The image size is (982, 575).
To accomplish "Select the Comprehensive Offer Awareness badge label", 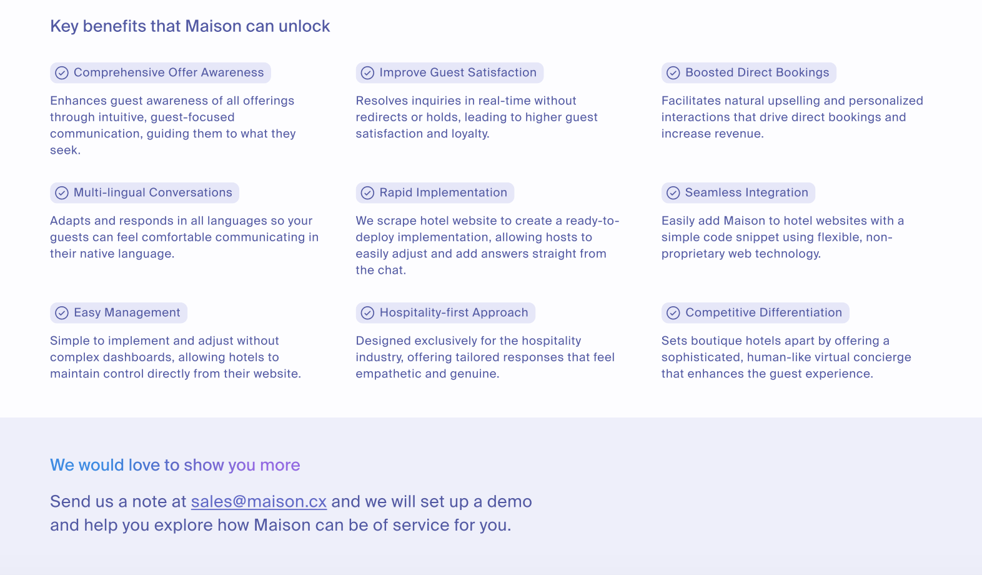I will click(169, 72).
